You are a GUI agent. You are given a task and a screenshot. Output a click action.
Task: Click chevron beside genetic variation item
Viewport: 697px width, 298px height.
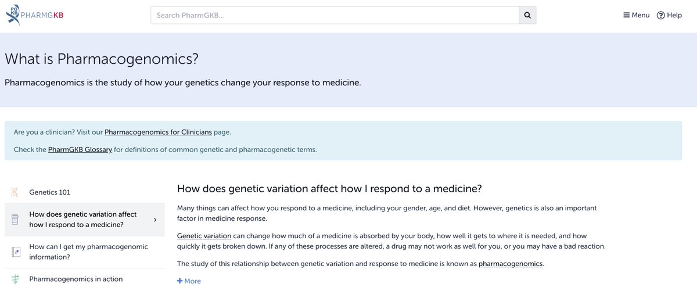(x=155, y=220)
